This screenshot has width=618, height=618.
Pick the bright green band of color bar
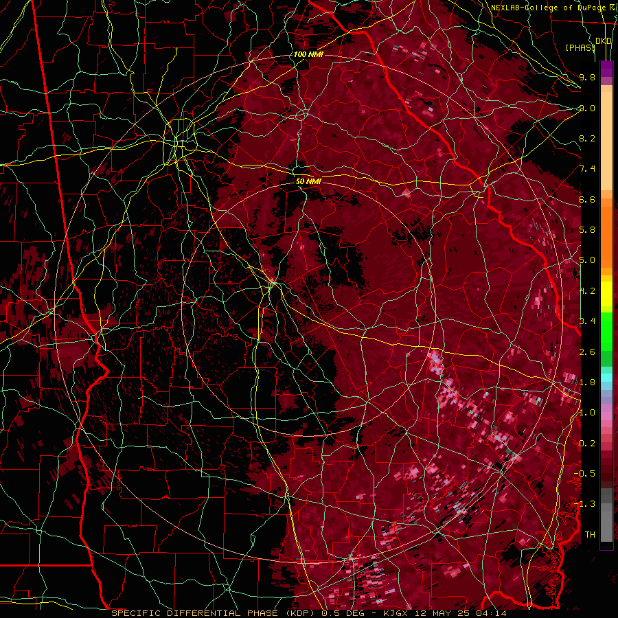tap(606, 330)
